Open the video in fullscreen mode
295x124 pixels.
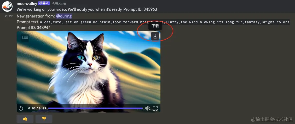tap(155, 108)
